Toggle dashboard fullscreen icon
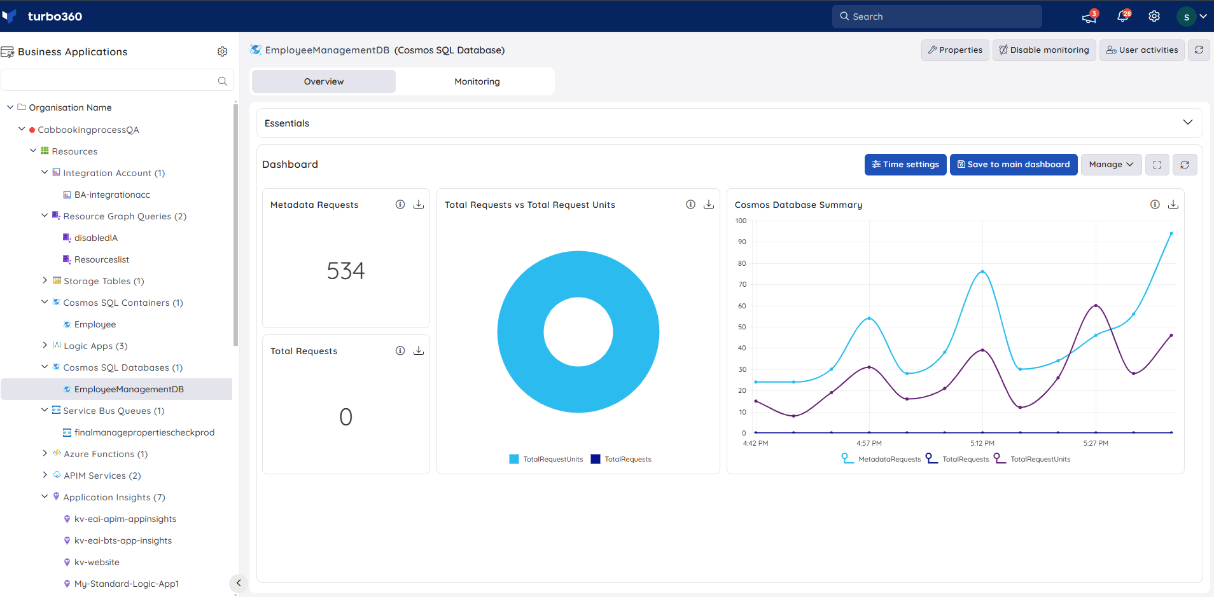1214x597 pixels. pyautogui.click(x=1157, y=165)
